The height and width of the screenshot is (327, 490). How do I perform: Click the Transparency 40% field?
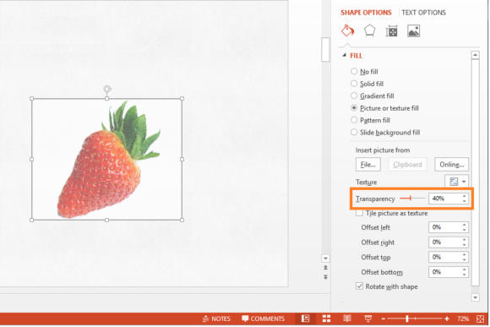(444, 199)
